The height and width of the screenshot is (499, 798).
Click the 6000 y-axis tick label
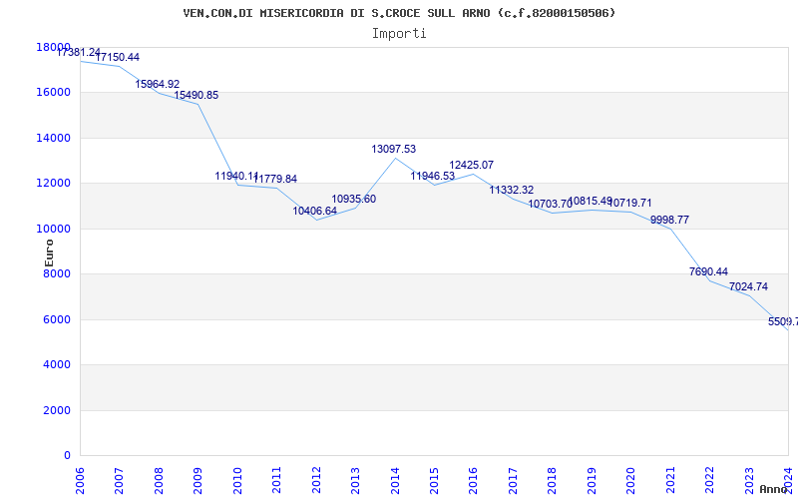[x=57, y=319]
